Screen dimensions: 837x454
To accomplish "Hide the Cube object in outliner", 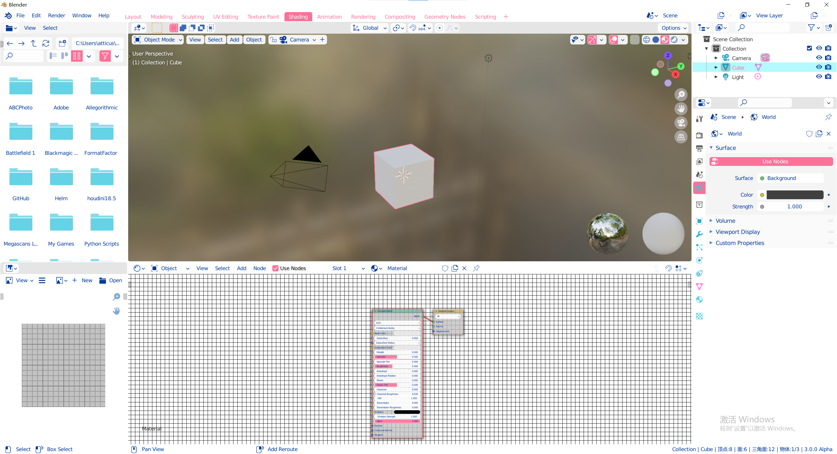I will click(819, 67).
